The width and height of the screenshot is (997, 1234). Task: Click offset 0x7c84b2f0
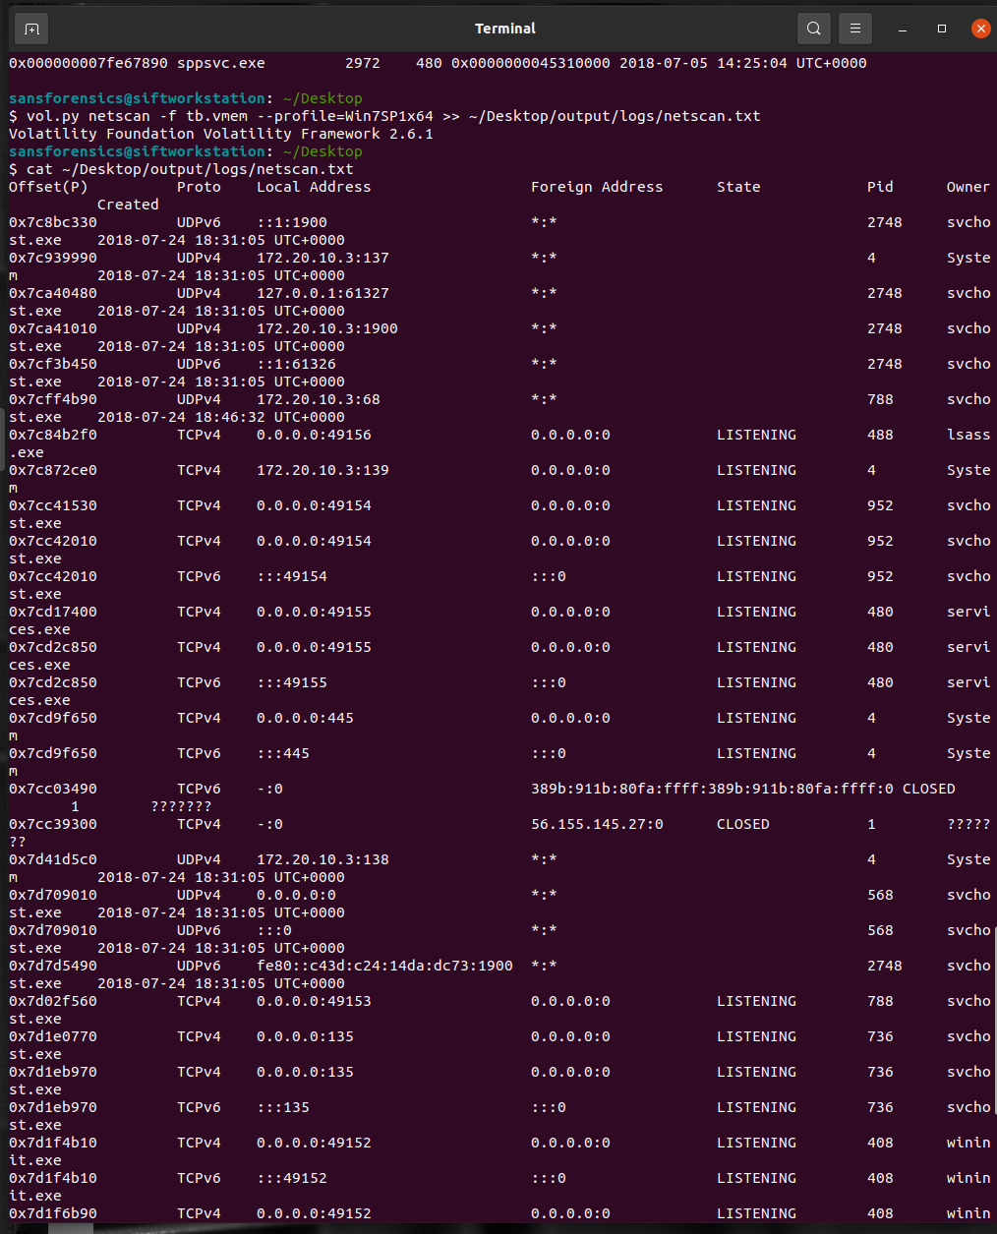point(53,435)
